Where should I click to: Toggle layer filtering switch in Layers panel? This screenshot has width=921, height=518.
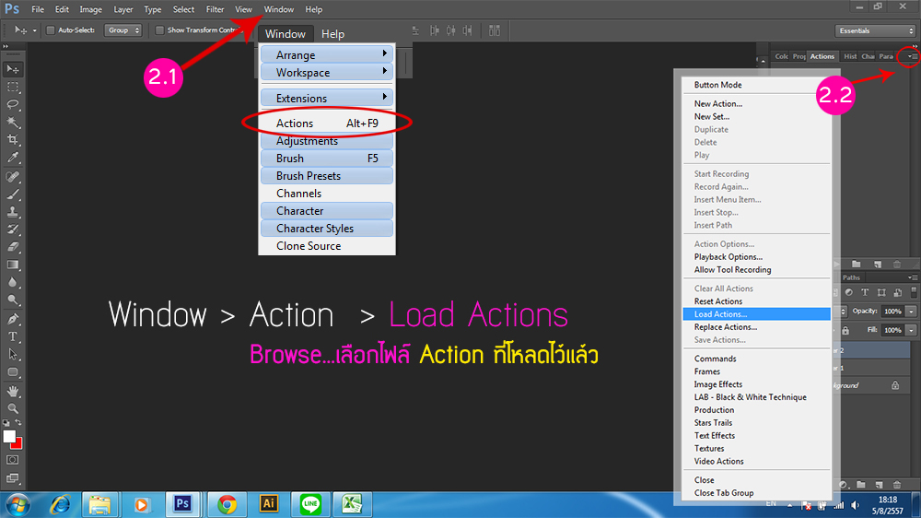pyautogui.click(x=914, y=291)
